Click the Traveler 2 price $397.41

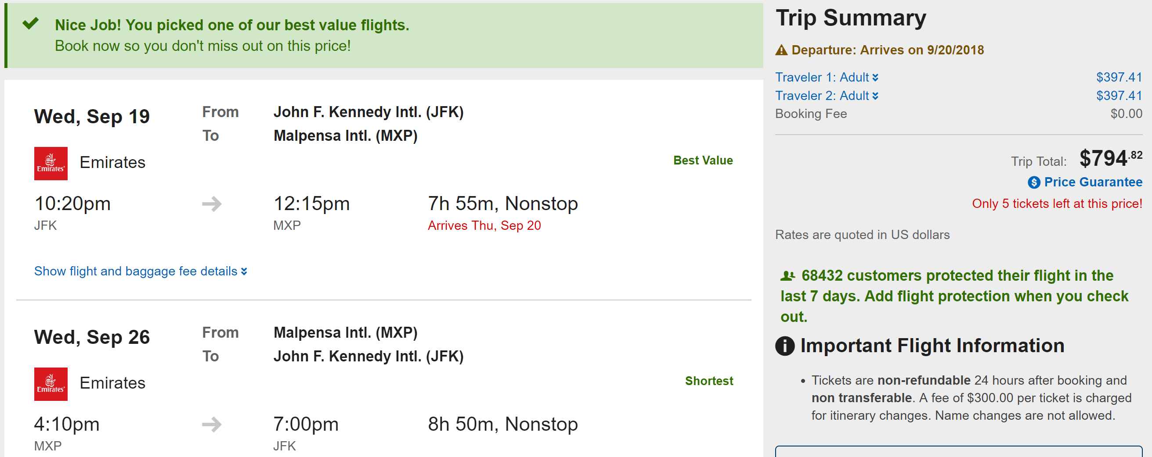[x=1119, y=96]
